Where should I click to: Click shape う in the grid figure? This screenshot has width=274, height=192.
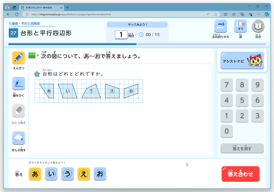coord(91,91)
